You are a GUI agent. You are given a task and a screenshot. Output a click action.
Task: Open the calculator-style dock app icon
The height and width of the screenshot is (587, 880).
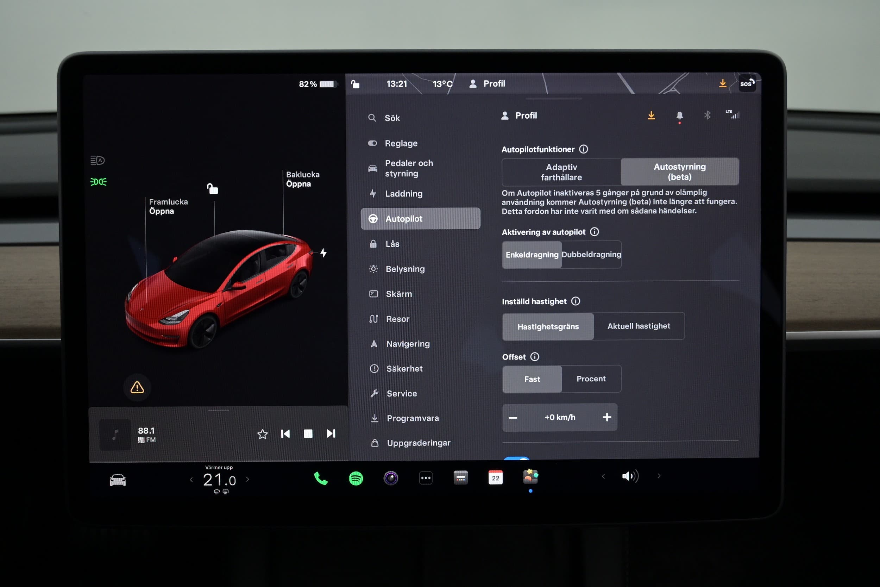click(x=460, y=478)
